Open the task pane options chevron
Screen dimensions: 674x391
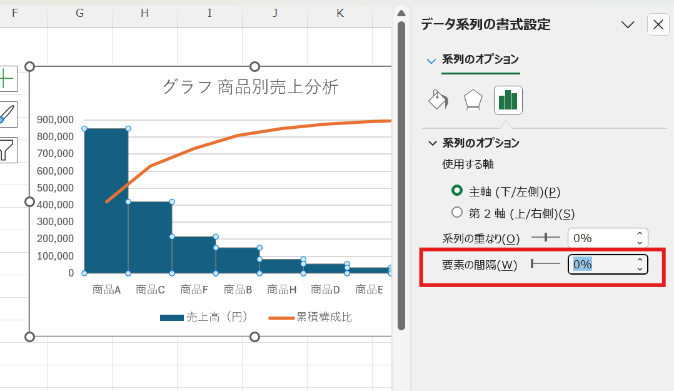[x=628, y=24]
